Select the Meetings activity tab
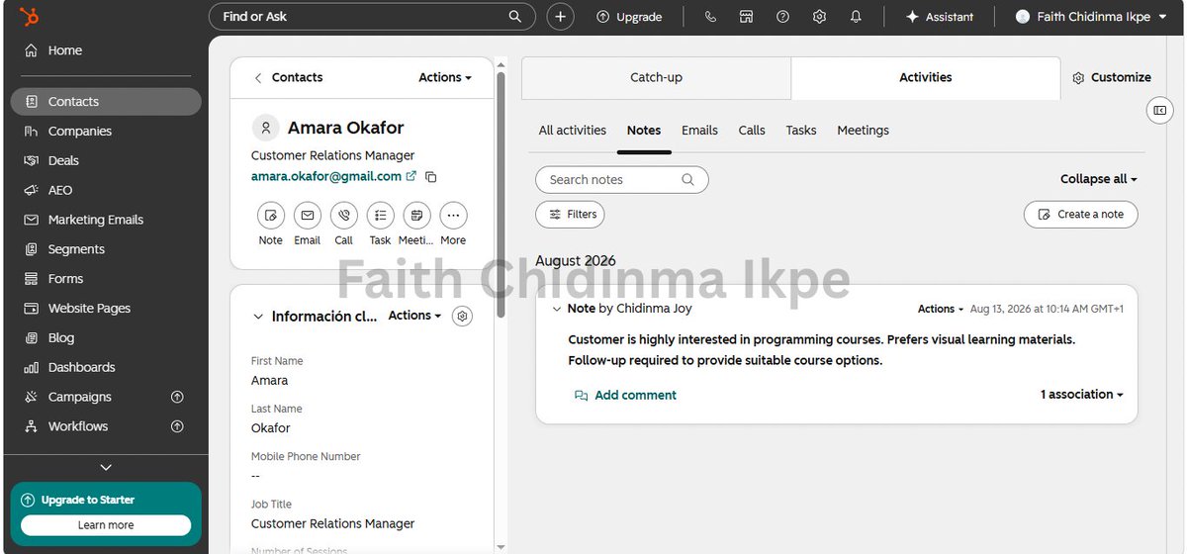Image resolution: width=1187 pixels, height=554 pixels. tap(863, 131)
